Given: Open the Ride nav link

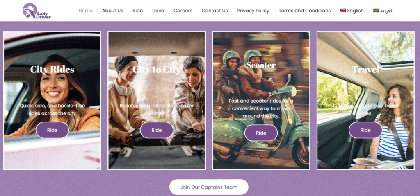Looking at the screenshot, I should click(x=138, y=11).
